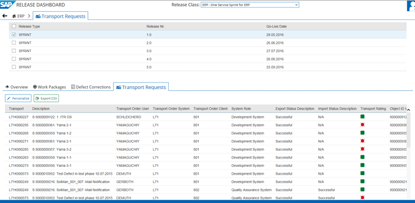This screenshot has height=203, width=415.
Task: Go back with the left arrow icon
Action: (4, 16)
